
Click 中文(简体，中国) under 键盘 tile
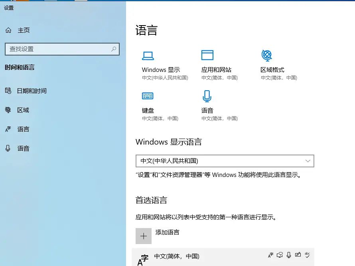pyautogui.click(x=160, y=119)
